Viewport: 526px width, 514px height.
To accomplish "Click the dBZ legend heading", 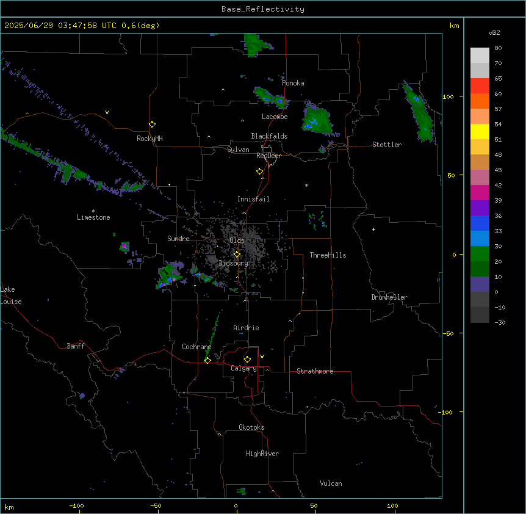I will (x=494, y=32).
